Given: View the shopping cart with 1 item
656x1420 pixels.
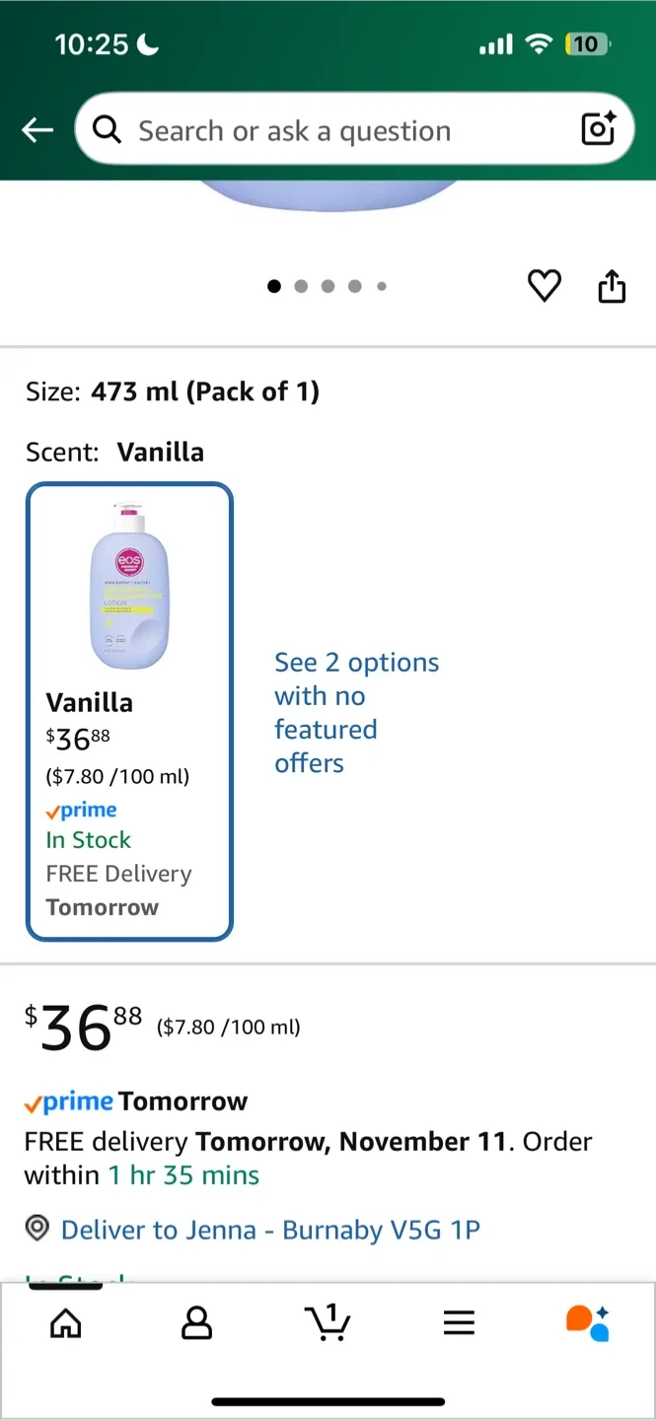Looking at the screenshot, I should click(328, 1323).
